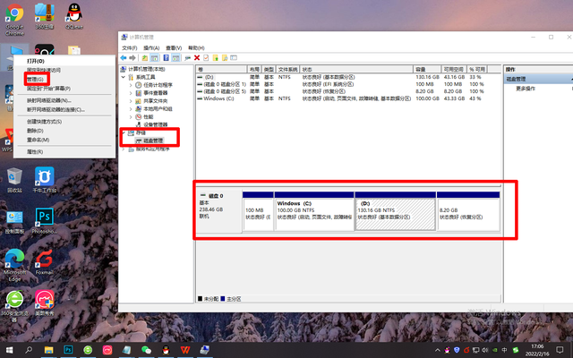Click 更多操作 in the actions pane
Screen dimensions: 573x358
(x=524, y=89)
